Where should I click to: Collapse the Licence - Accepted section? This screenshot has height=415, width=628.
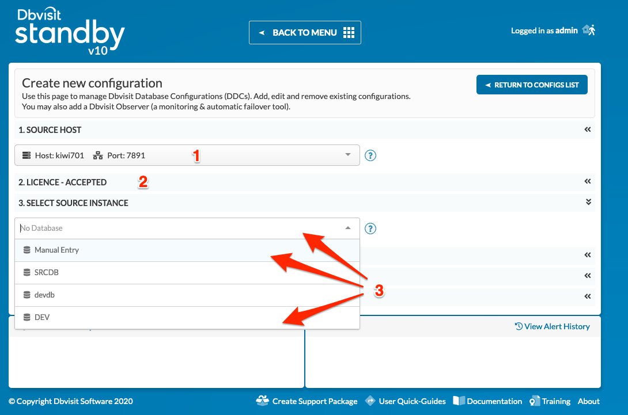click(x=588, y=181)
